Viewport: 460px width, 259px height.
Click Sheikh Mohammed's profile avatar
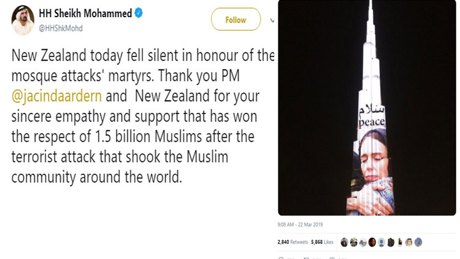coord(23,23)
